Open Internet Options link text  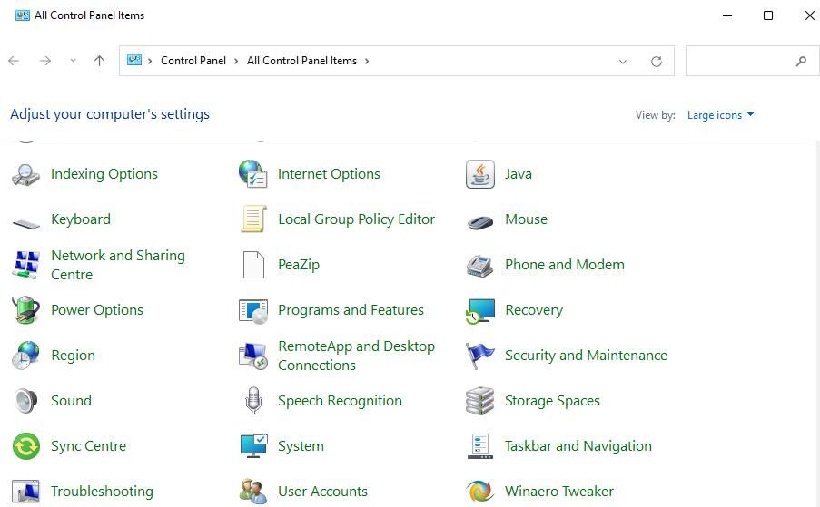coord(329,174)
